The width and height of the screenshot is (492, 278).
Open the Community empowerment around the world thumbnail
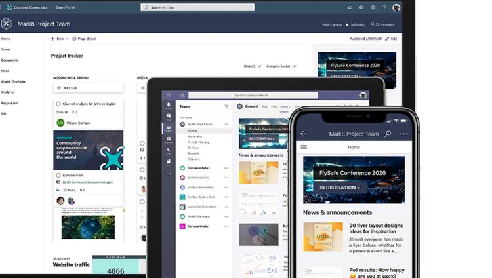tap(88, 150)
